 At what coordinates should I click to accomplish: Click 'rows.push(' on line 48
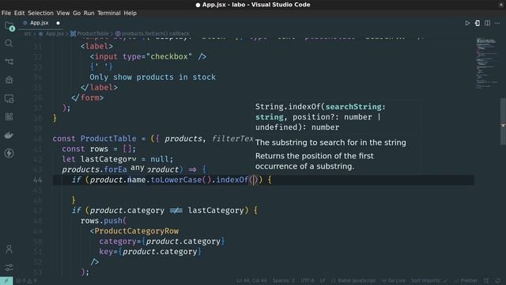tap(104, 221)
